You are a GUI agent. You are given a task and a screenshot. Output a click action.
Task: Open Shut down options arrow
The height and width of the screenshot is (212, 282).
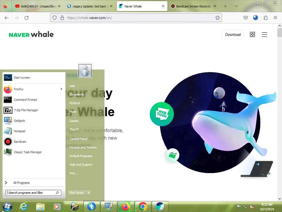click(x=88, y=193)
